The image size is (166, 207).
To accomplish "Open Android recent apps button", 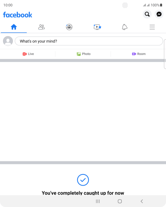I will pos(98,201).
